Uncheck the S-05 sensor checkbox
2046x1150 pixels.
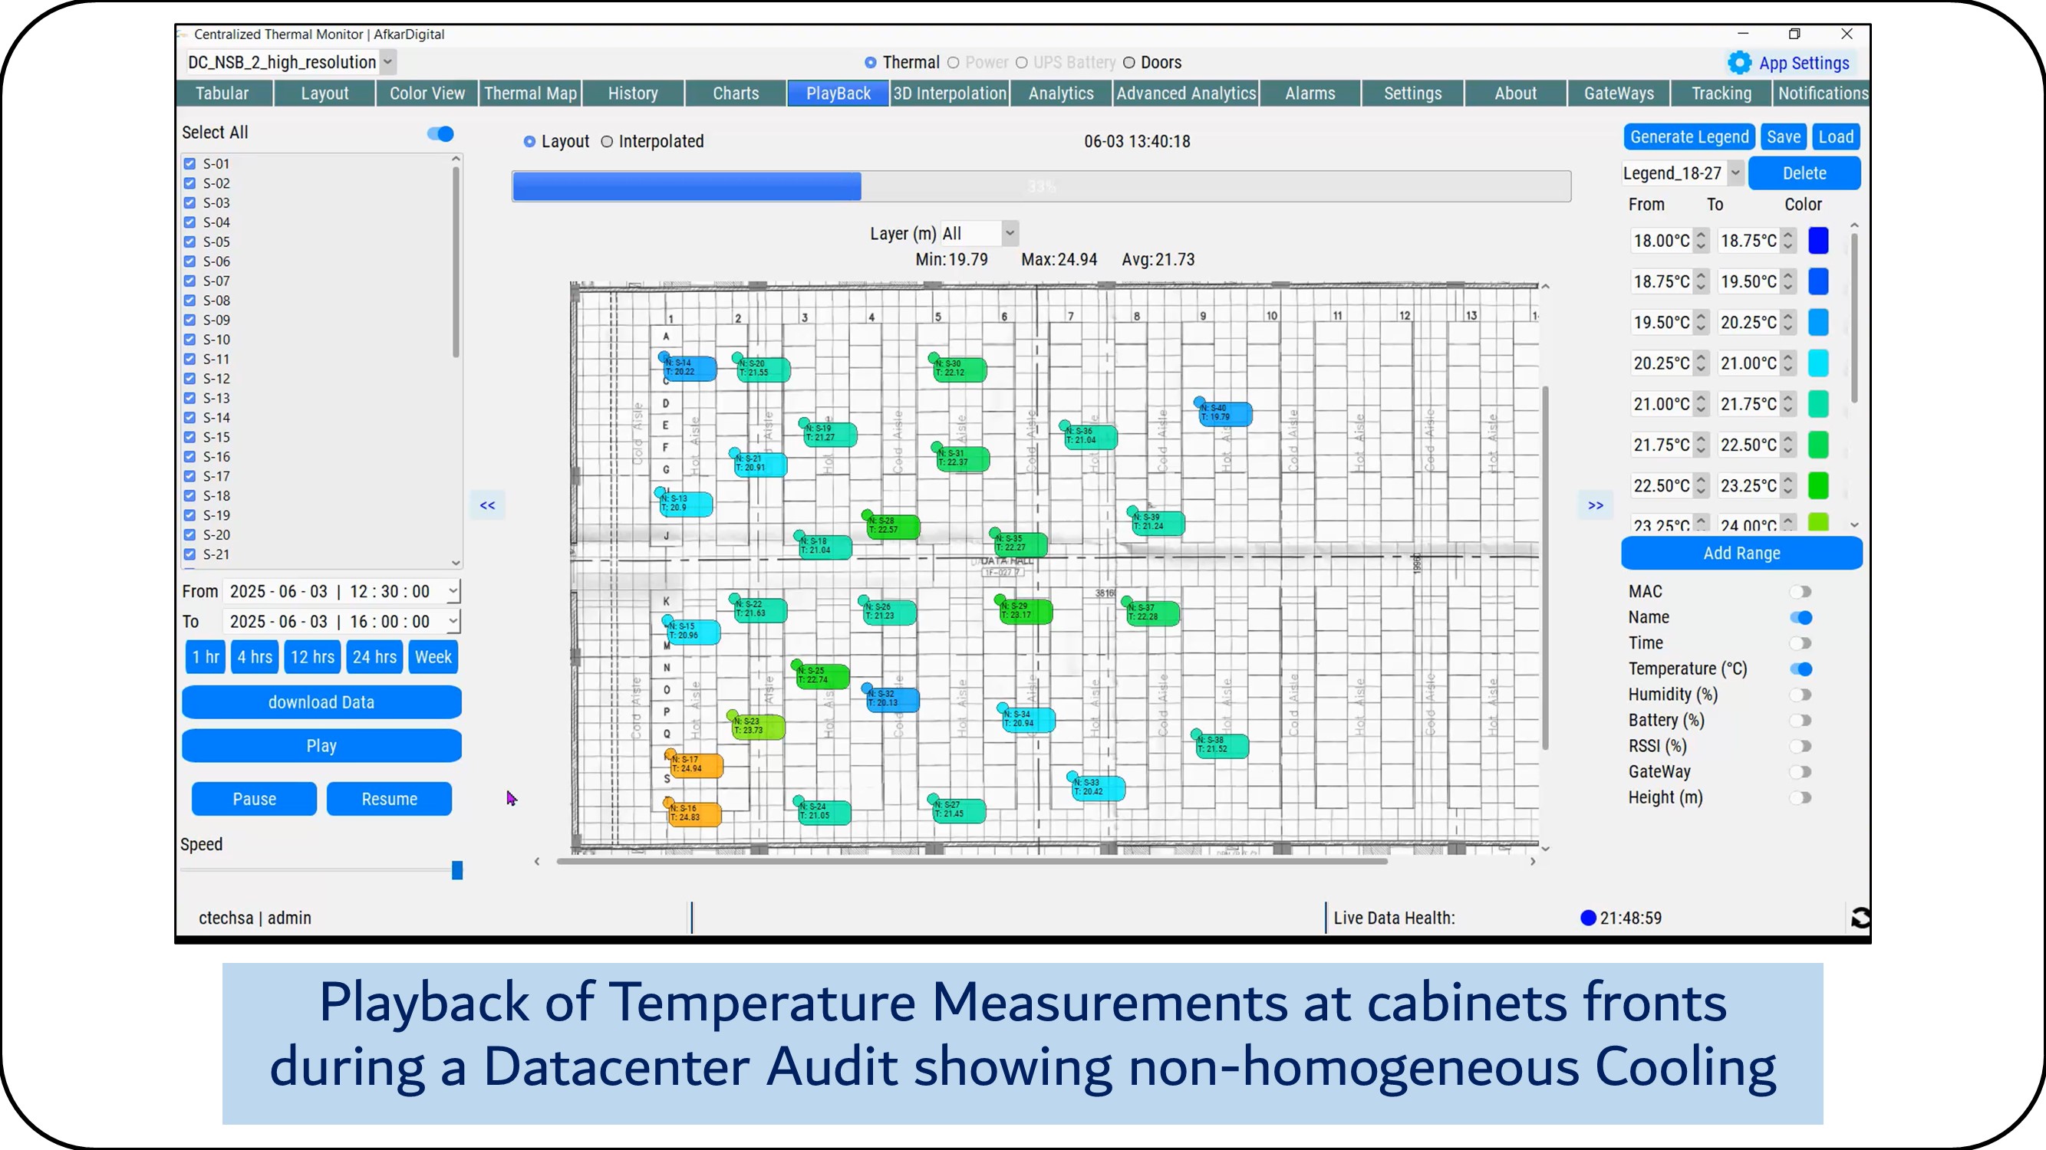click(189, 242)
